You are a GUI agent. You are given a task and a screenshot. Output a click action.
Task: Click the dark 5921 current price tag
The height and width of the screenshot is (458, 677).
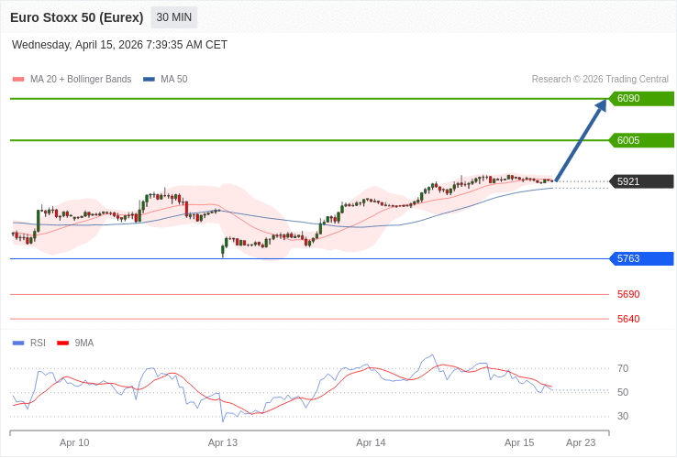(641, 181)
